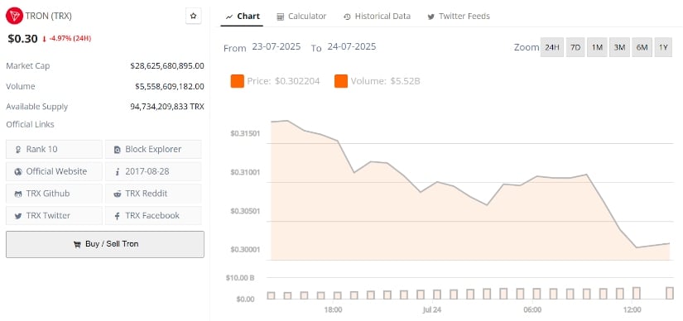Image resolution: width=683 pixels, height=321 pixels.
Task: Click the Facebook icon in TRX Facebook
Action: [x=118, y=216]
